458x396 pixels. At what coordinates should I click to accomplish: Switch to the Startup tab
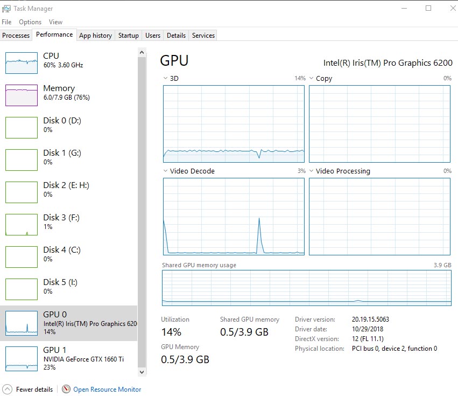128,36
